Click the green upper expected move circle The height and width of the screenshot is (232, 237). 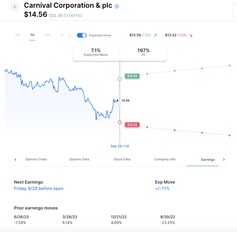[120, 79]
